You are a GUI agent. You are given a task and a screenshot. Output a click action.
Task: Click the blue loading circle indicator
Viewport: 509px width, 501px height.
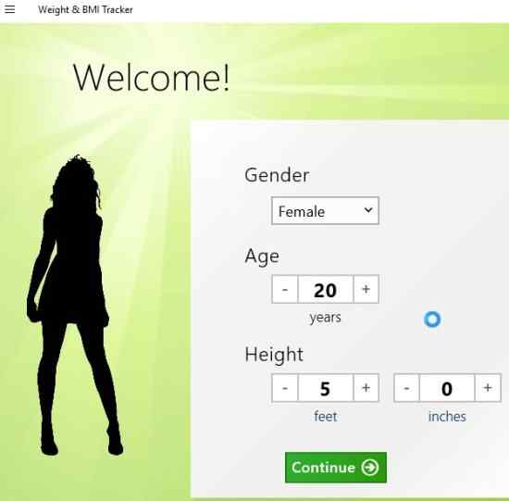pyautogui.click(x=432, y=319)
